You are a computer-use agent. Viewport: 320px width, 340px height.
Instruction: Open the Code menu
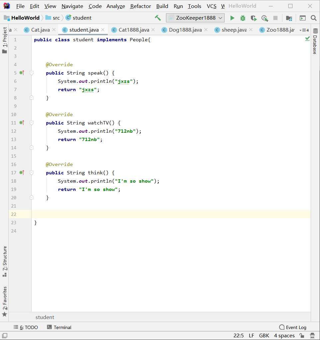pyautogui.click(x=95, y=6)
